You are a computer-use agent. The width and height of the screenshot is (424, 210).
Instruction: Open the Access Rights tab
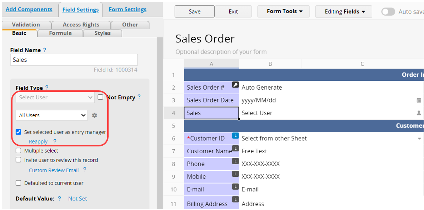click(81, 25)
